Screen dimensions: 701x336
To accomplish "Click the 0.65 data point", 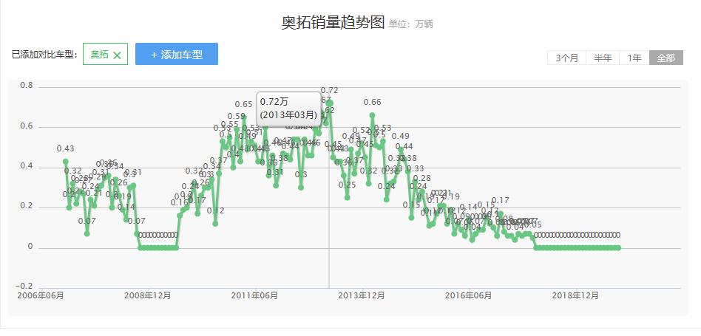I will tap(244, 117).
